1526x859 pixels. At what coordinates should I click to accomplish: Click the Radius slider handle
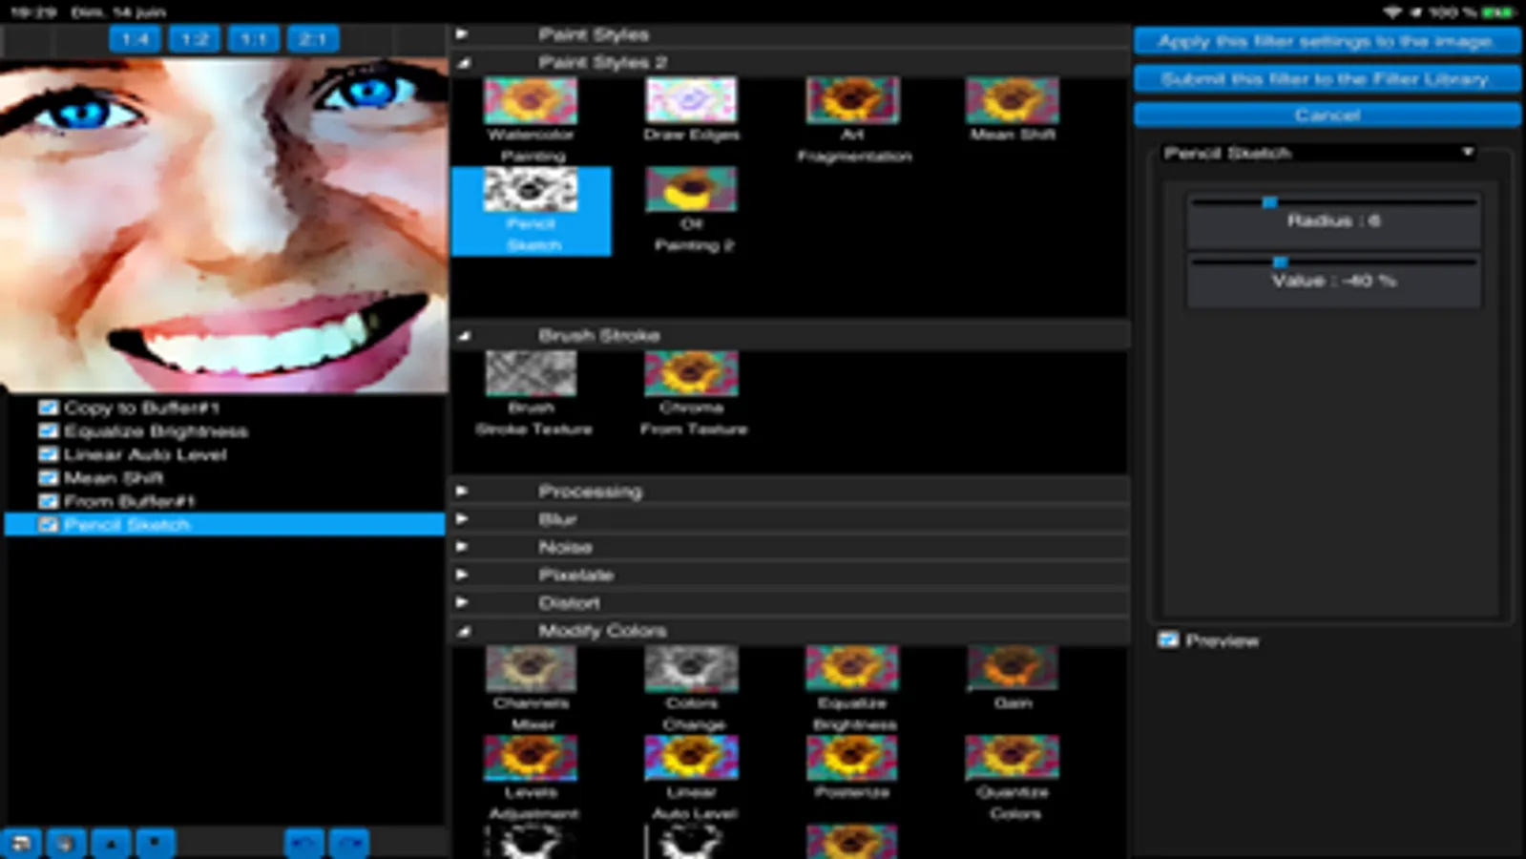click(1269, 202)
